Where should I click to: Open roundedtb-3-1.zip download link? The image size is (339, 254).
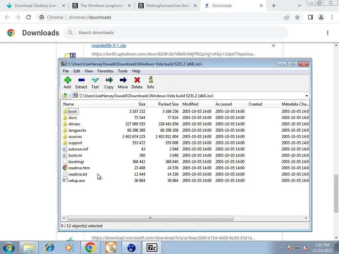pos(109,46)
